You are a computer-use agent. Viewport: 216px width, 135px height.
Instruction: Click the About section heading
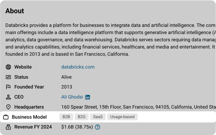15,11
